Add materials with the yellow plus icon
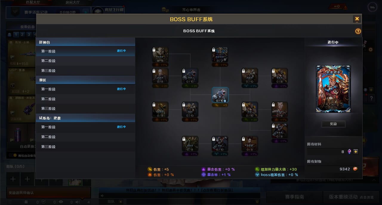Screen dimensions: 382x205 pos(356,152)
